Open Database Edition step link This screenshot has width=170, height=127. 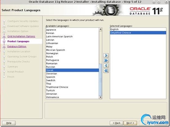(17, 46)
